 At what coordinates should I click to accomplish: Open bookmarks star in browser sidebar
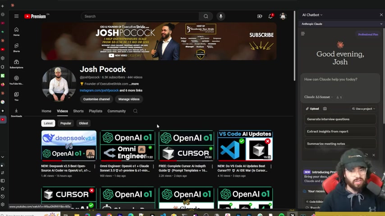[x=3, y=189]
